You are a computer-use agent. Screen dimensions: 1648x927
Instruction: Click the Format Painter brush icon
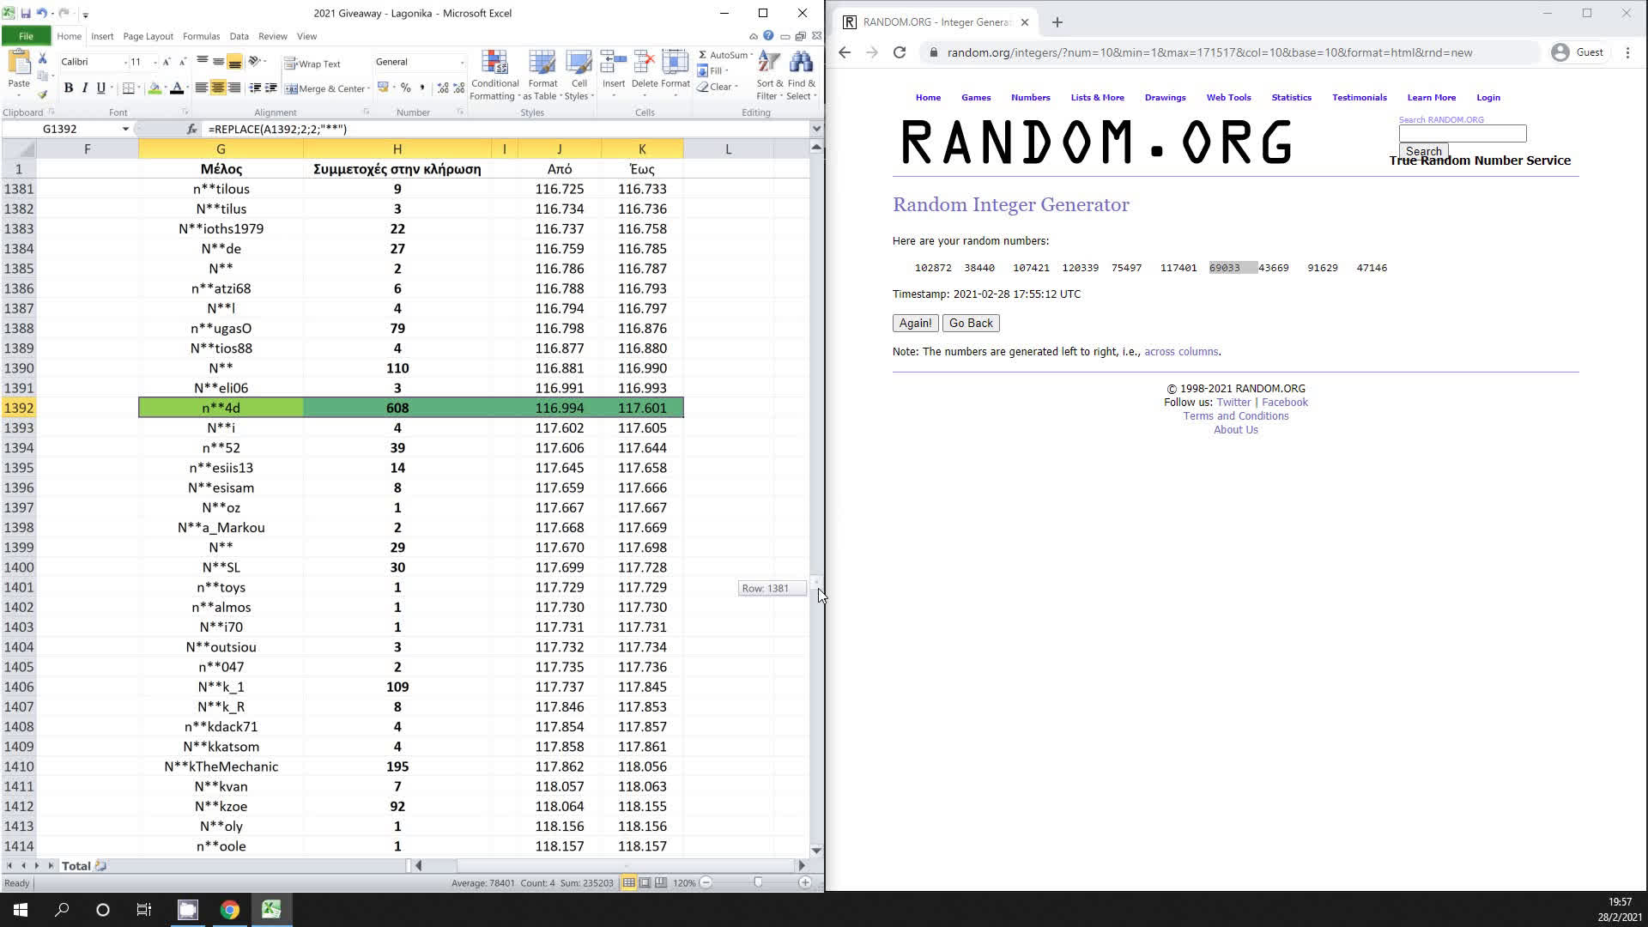(x=42, y=94)
